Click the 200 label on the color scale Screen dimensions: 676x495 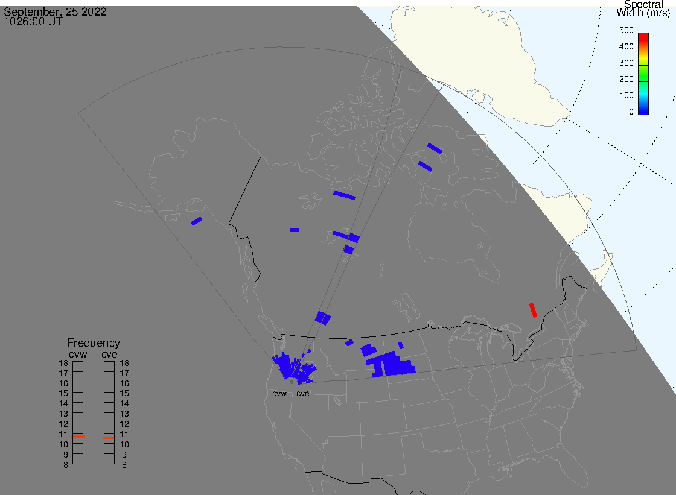point(626,79)
